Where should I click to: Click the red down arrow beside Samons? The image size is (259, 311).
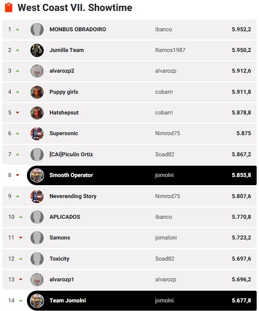[21, 238]
